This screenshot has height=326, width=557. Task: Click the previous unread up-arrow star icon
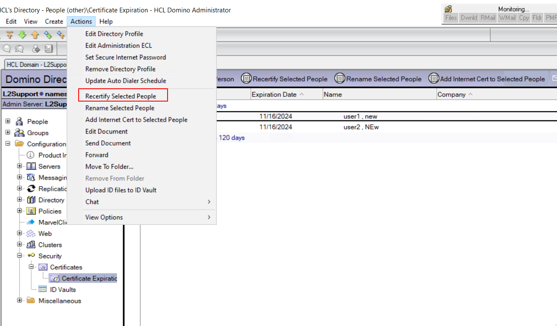tap(61, 35)
